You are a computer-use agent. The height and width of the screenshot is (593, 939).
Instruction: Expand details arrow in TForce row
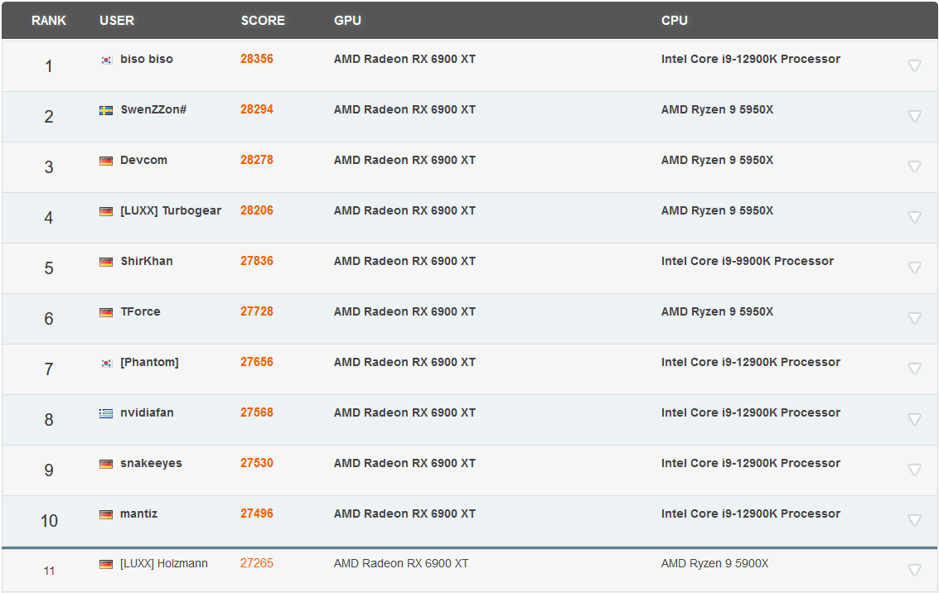(914, 318)
